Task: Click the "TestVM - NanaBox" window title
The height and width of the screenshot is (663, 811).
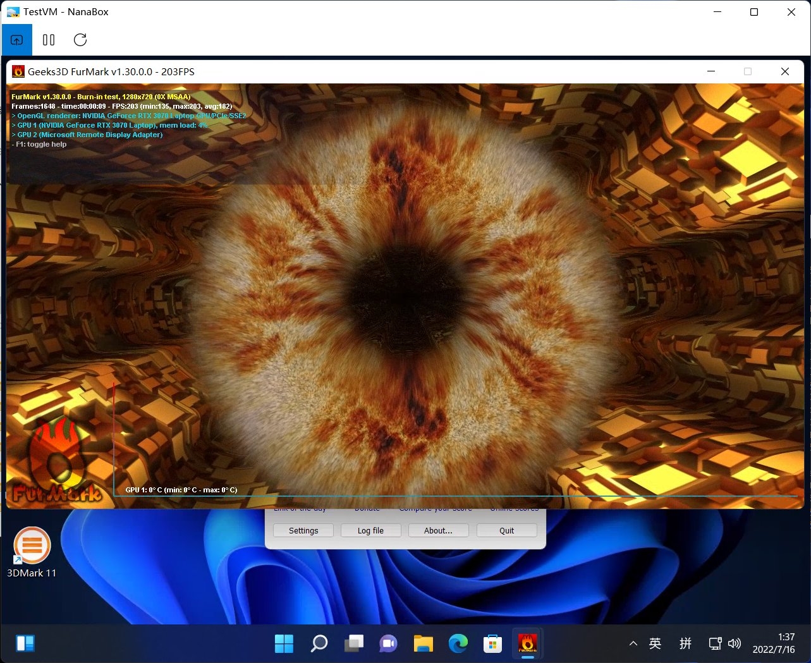Action: 66,12
